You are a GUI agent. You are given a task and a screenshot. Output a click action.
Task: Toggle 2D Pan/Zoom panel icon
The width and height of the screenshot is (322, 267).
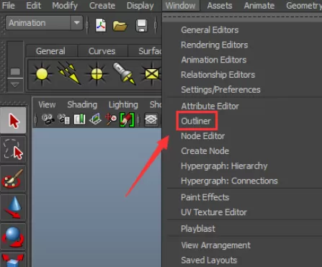(111, 119)
